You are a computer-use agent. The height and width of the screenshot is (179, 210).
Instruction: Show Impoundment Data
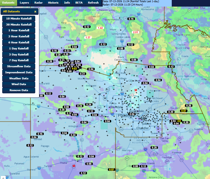pyautogui.click(x=19, y=72)
